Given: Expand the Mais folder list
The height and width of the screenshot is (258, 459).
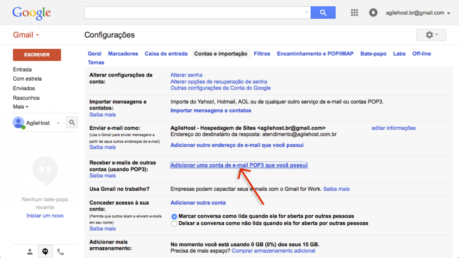Looking at the screenshot, I should click(x=21, y=107).
